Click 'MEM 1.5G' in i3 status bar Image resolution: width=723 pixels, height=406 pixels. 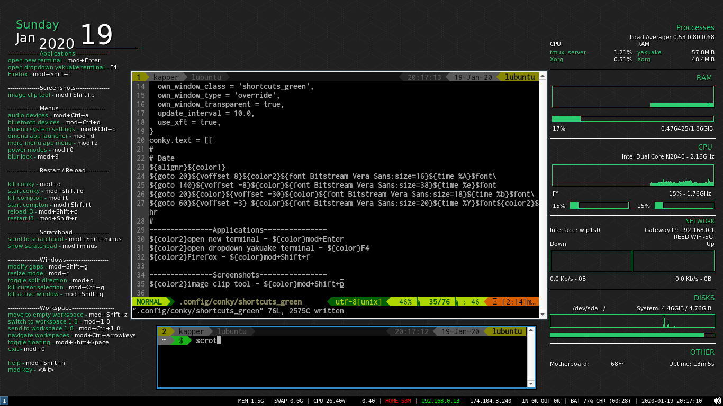pyautogui.click(x=251, y=401)
